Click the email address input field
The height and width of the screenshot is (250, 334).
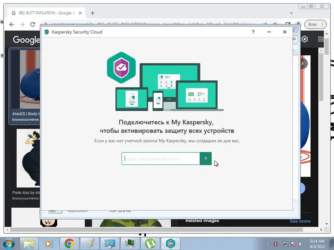pos(160,159)
